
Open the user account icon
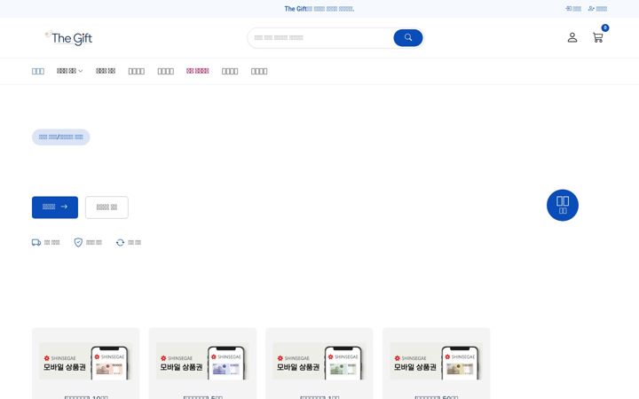tap(572, 37)
